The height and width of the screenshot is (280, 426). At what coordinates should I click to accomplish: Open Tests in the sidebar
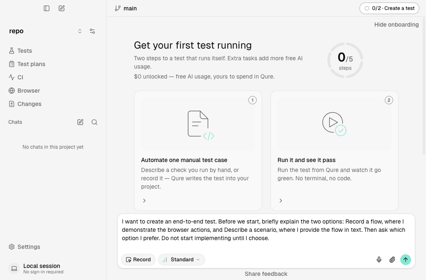20,51
